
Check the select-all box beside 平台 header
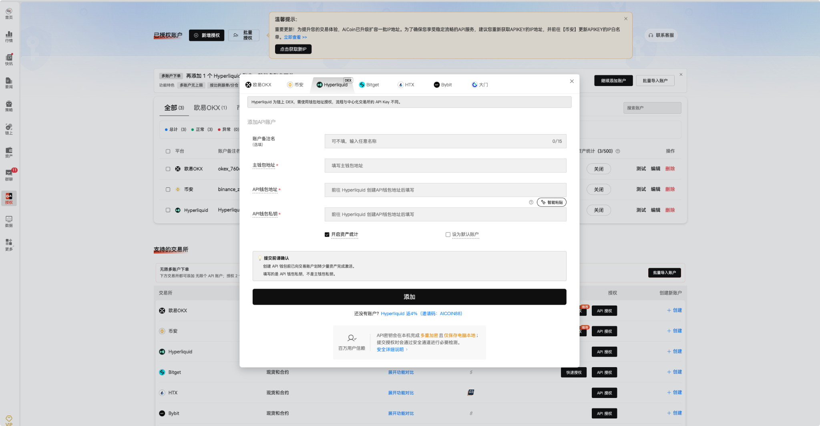(168, 151)
